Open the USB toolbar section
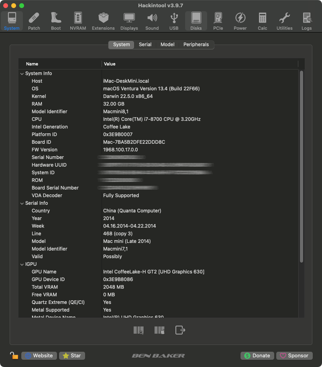Viewport: 322px width, 367px height. (x=174, y=21)
